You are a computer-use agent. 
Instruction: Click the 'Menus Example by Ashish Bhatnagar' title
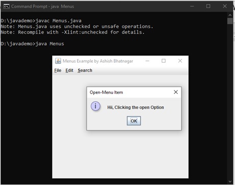(98, 61)
